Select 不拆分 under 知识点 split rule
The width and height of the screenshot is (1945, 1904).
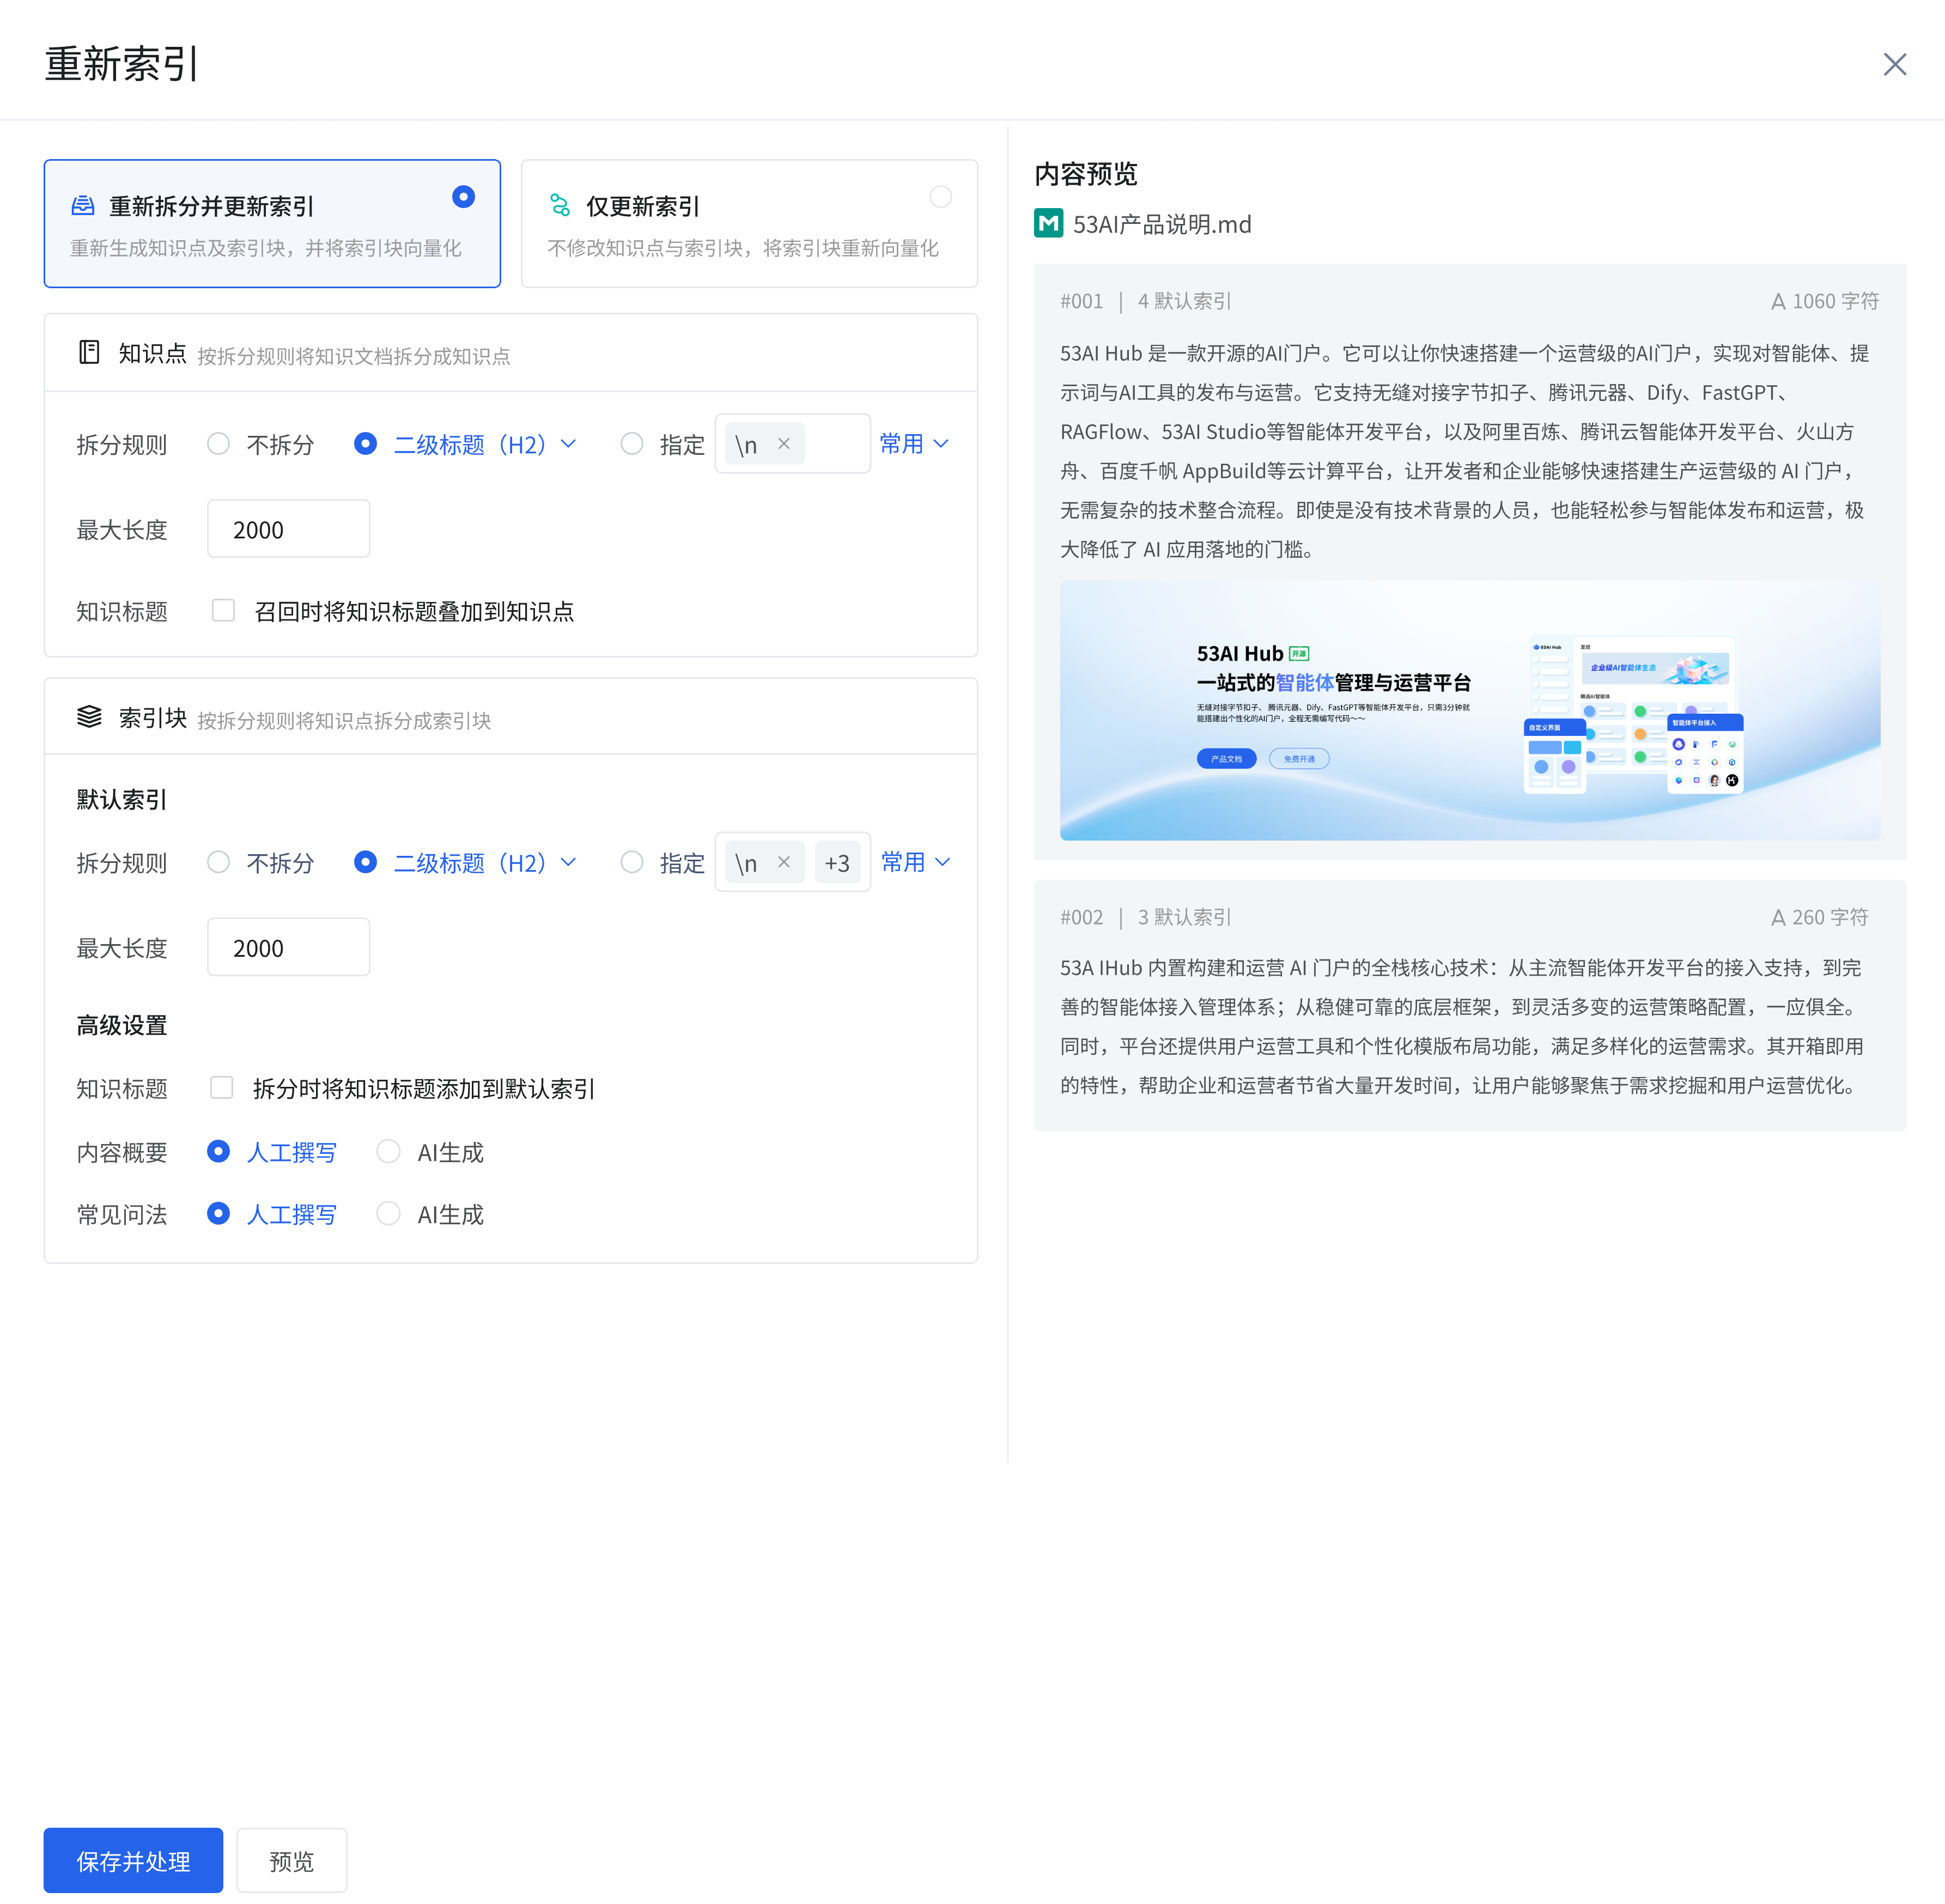click(218, 443)
